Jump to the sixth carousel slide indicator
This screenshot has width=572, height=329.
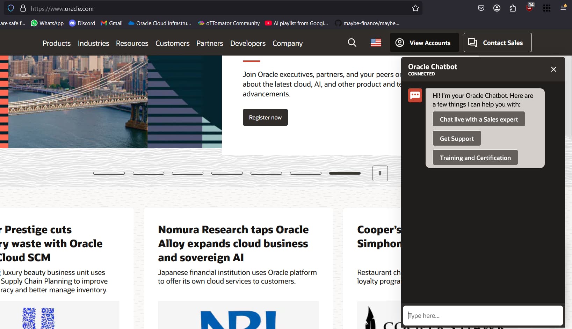305,173
